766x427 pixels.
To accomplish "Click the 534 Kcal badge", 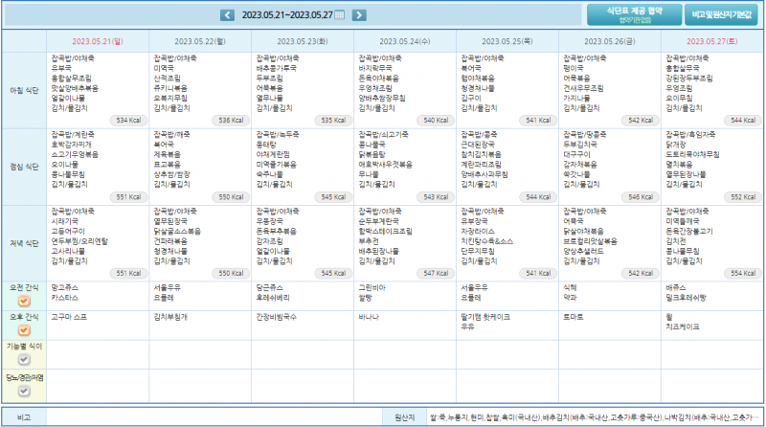I will click(x=128, y=121).
